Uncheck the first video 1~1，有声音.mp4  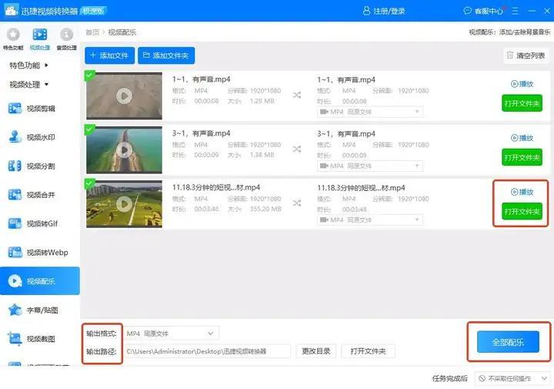pos(90,75)
